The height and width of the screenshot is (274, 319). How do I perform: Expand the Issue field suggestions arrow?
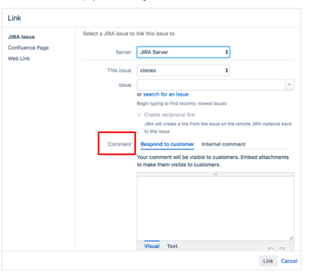pos(289,85)
